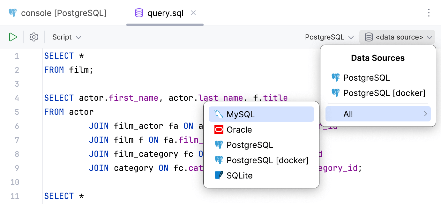Screen dimensions: 441x204
Task: Run the SQL script with the green play icon
Action: coord(13,37)
